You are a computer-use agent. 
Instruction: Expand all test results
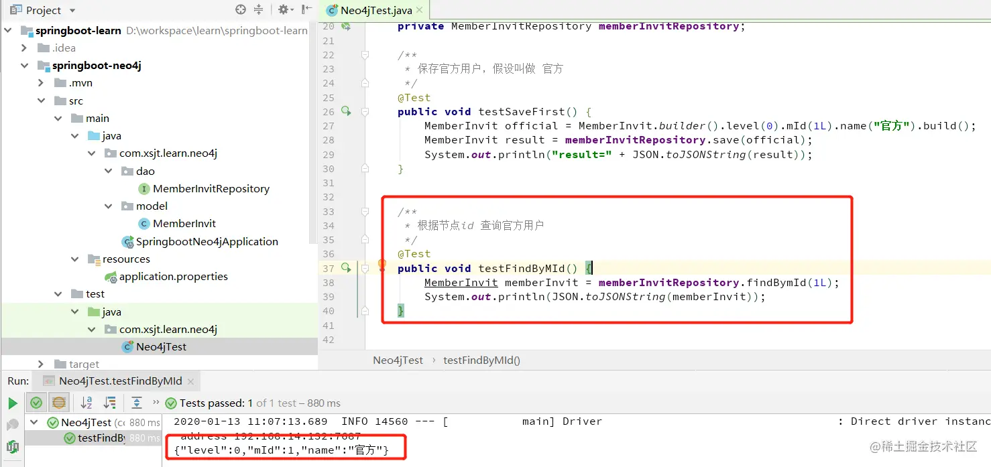(x=137, y=403)
